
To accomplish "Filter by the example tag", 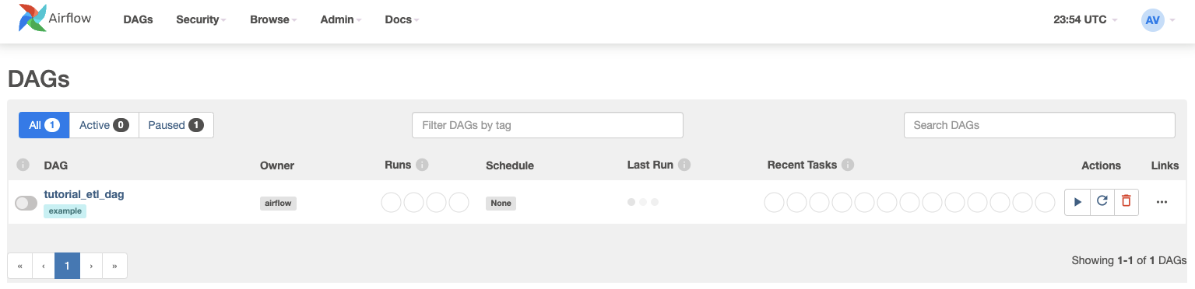I will point(65,211).
